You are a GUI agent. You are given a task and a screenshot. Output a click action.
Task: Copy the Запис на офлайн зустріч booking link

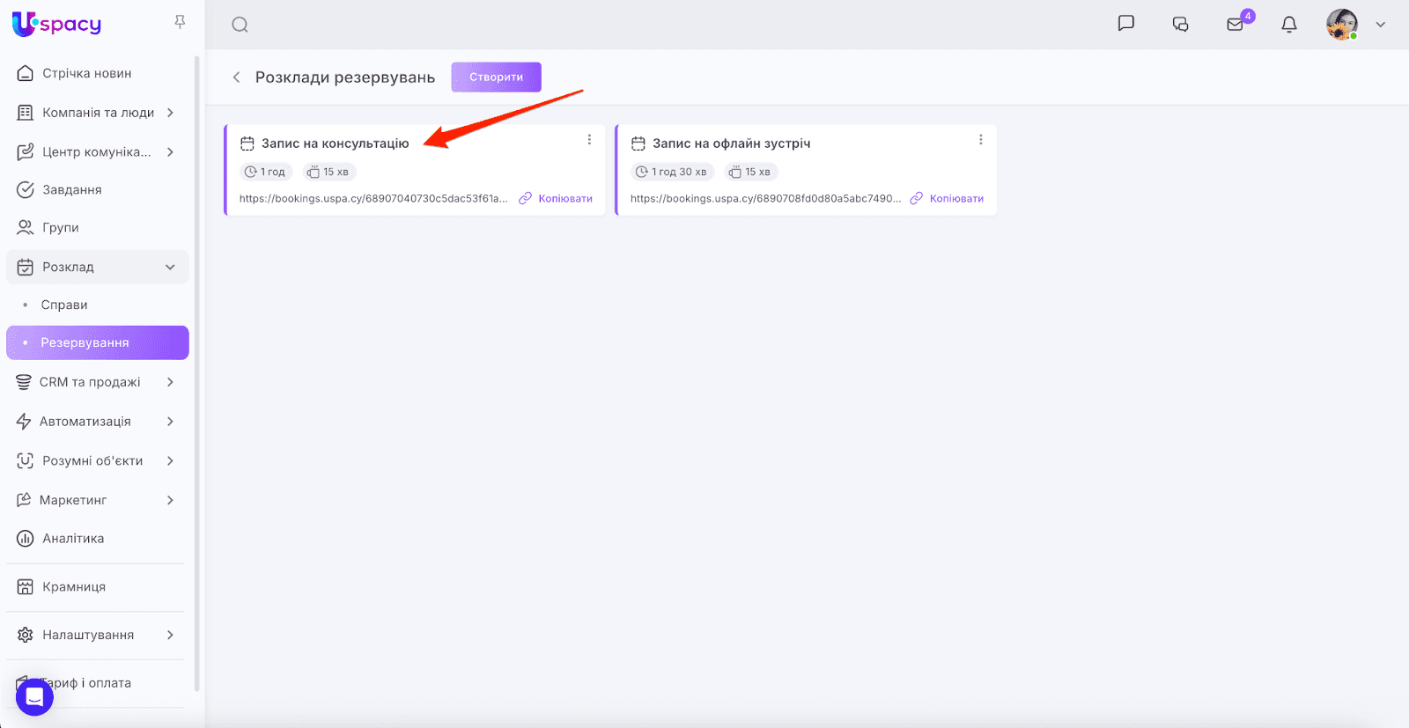pos(947,199)
